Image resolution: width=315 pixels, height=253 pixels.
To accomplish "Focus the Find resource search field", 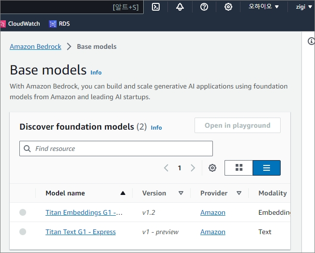I will point(116,149).
